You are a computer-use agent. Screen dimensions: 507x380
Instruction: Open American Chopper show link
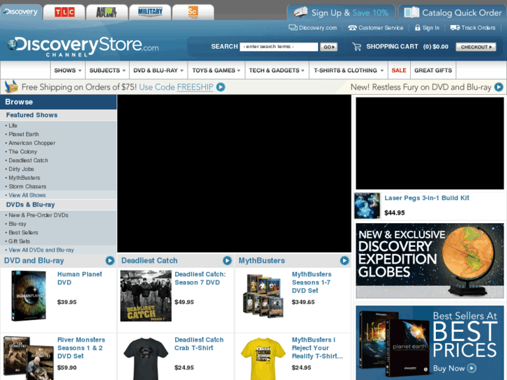[x=31, y=143]
